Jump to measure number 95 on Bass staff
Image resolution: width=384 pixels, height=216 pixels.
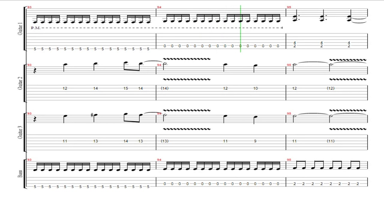point(289,160)
